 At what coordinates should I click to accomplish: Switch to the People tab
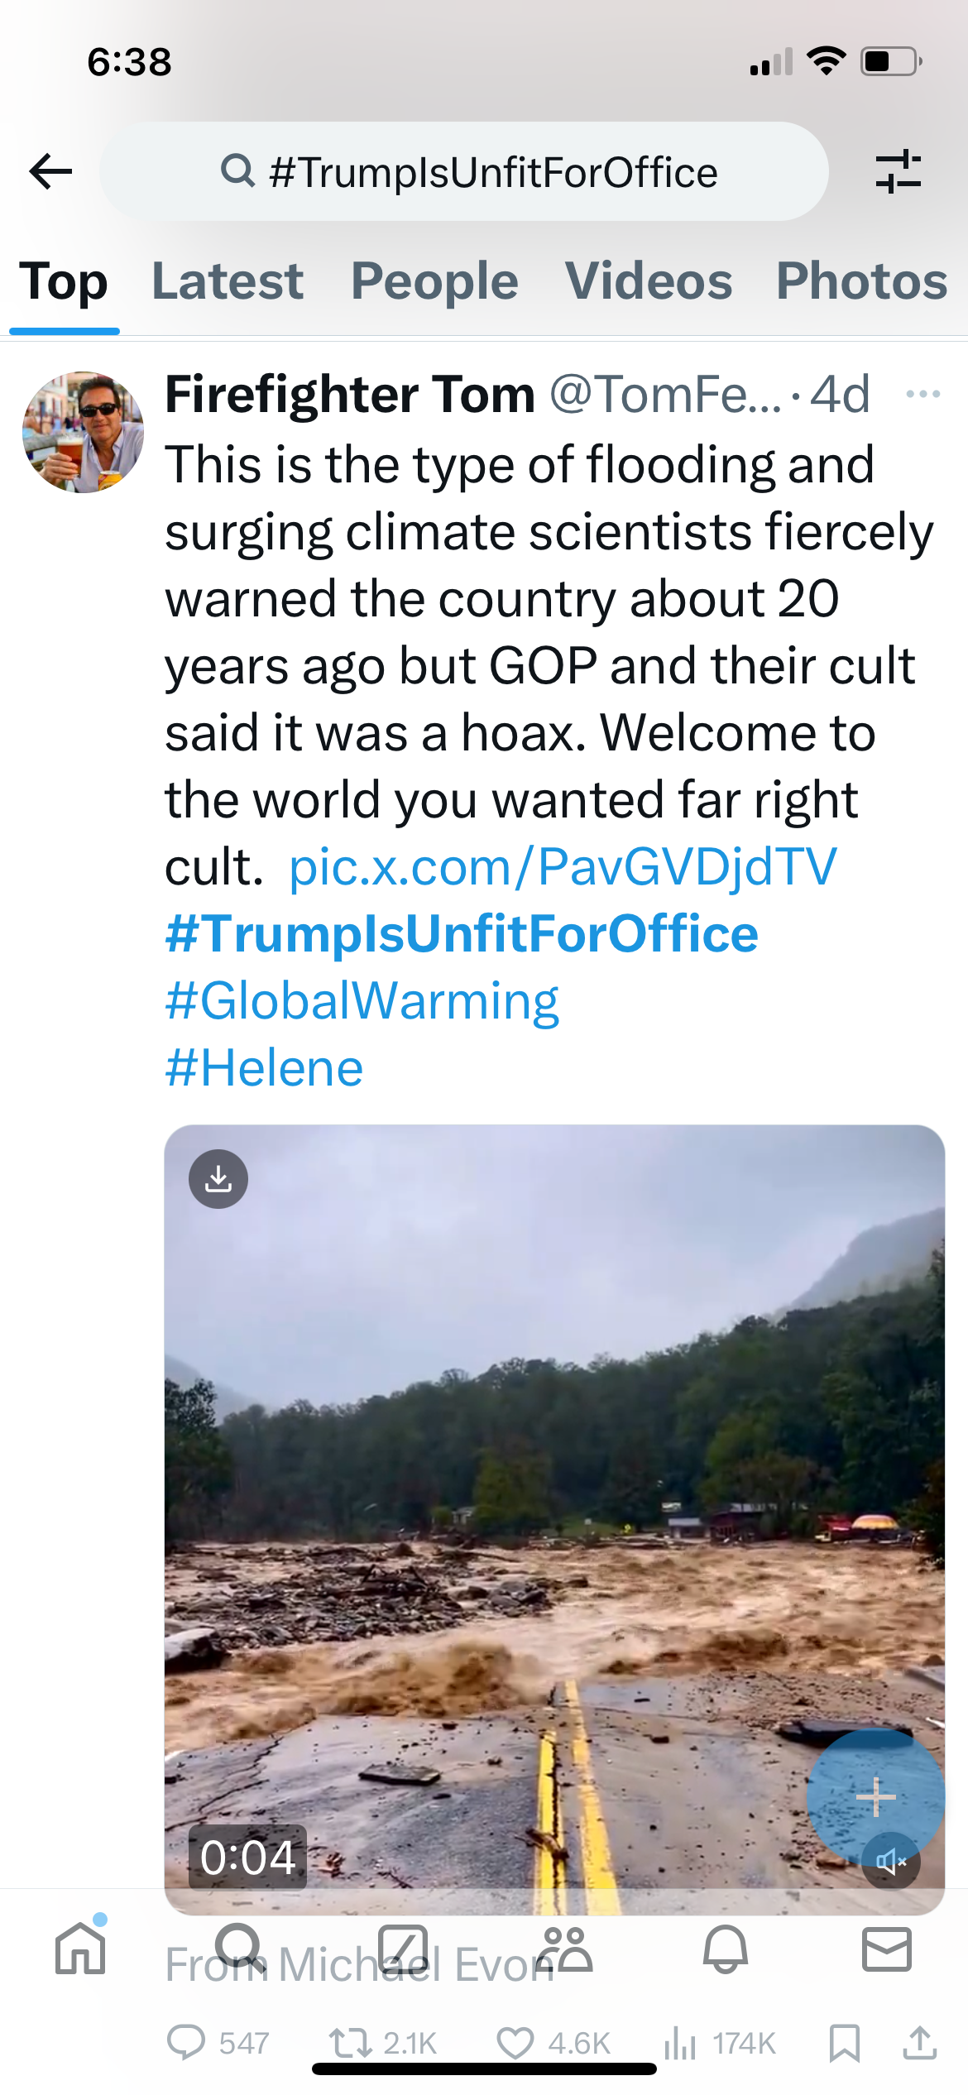click(x=434, y=281)
